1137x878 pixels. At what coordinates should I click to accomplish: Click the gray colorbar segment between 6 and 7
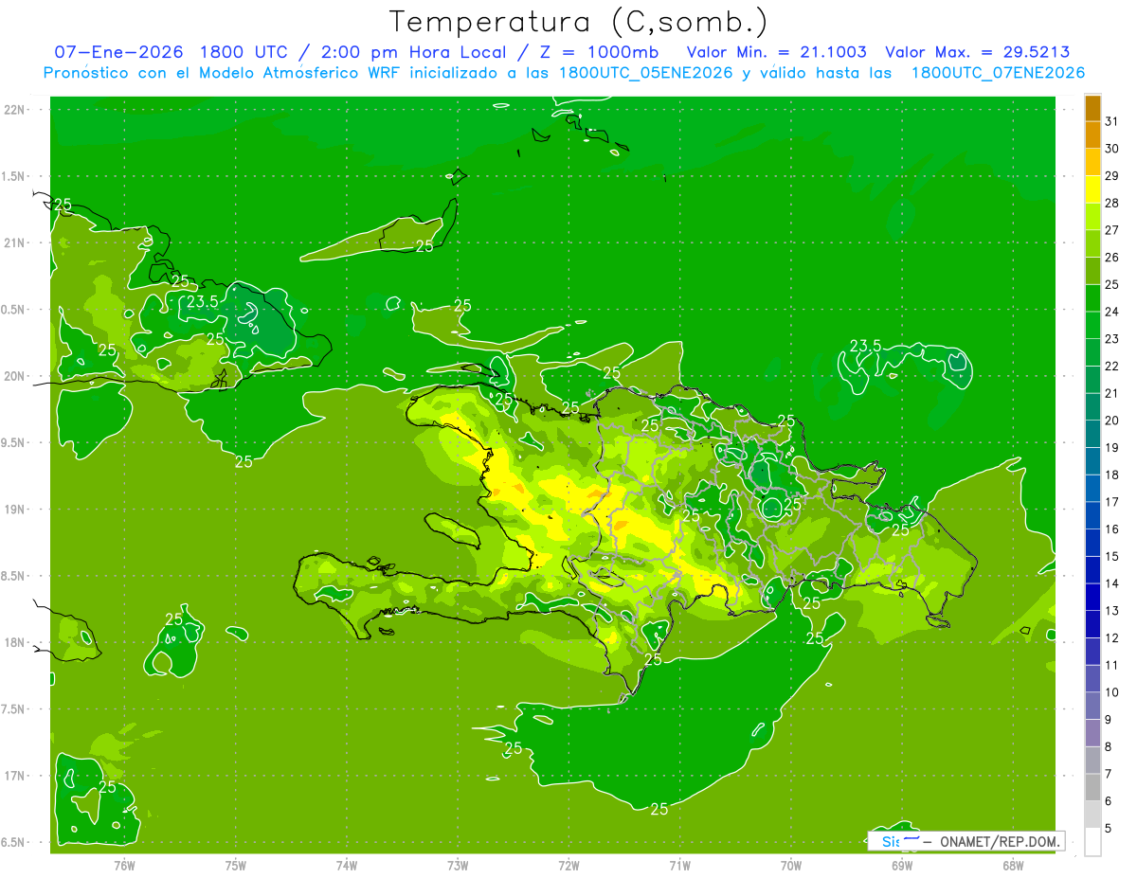coord(1093,787)
